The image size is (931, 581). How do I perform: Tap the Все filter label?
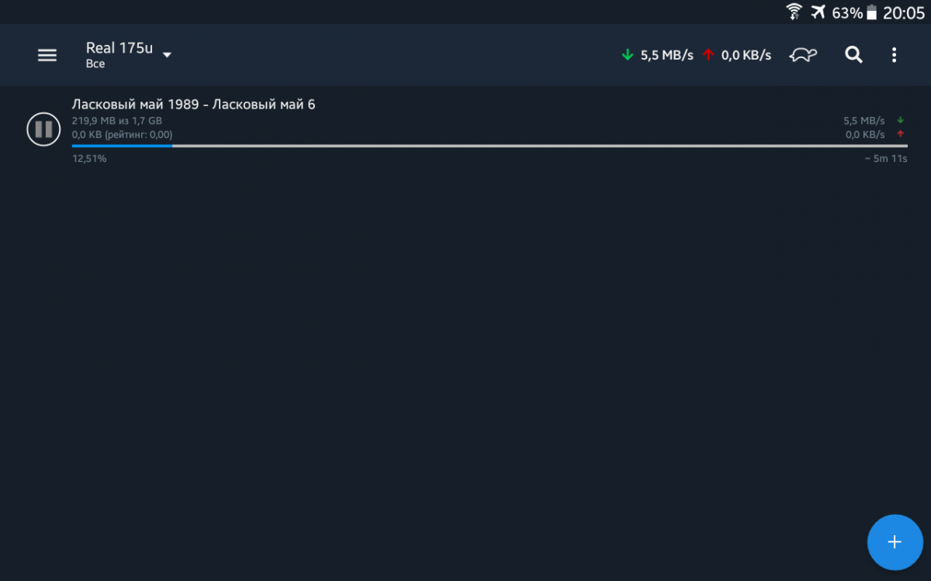point(95,64)
